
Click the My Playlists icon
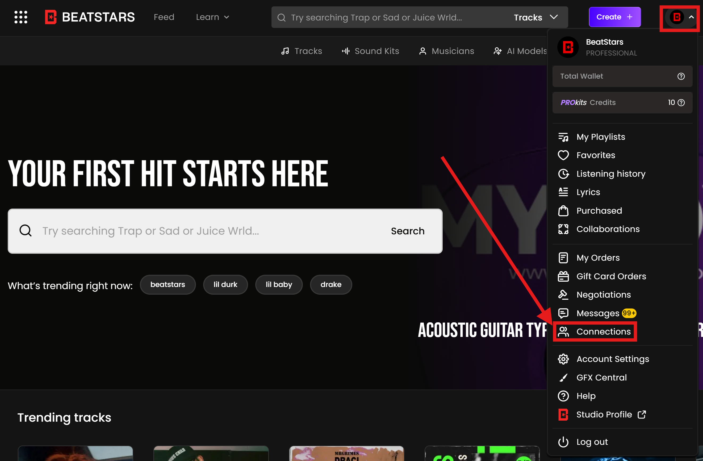563,137
